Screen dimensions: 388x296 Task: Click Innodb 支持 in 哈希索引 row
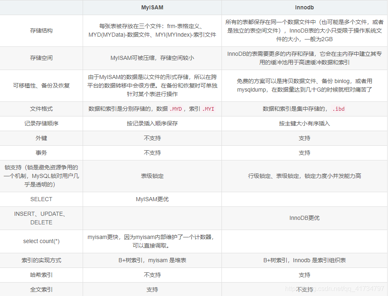(x=305, y=275)
